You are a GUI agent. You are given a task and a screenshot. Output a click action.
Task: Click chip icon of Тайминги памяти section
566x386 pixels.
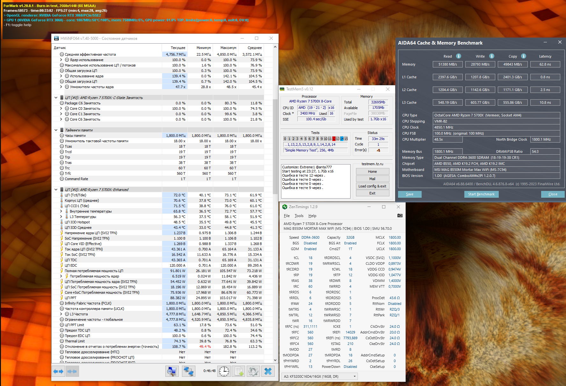[x=62, y=130]
